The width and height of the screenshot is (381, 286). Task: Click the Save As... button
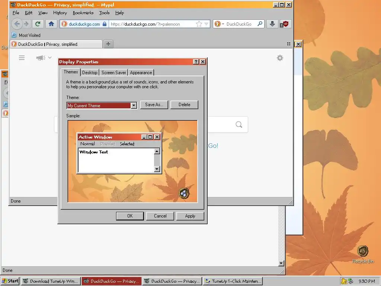coord(154,105)
